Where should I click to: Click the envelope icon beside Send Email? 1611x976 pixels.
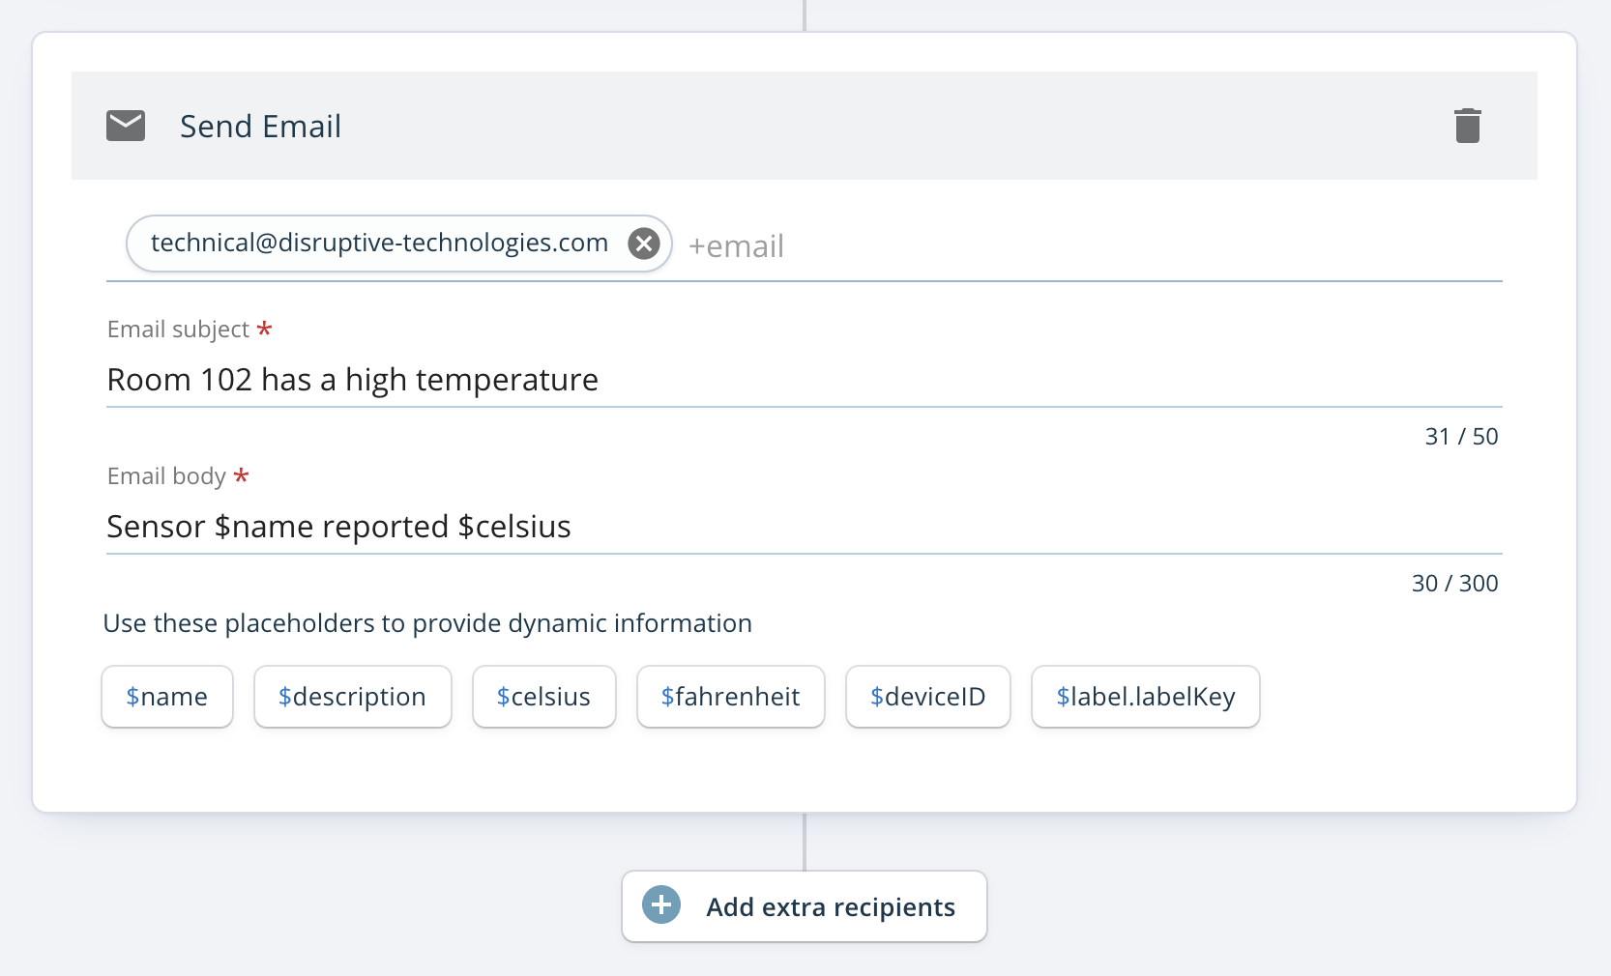(126, 126)
